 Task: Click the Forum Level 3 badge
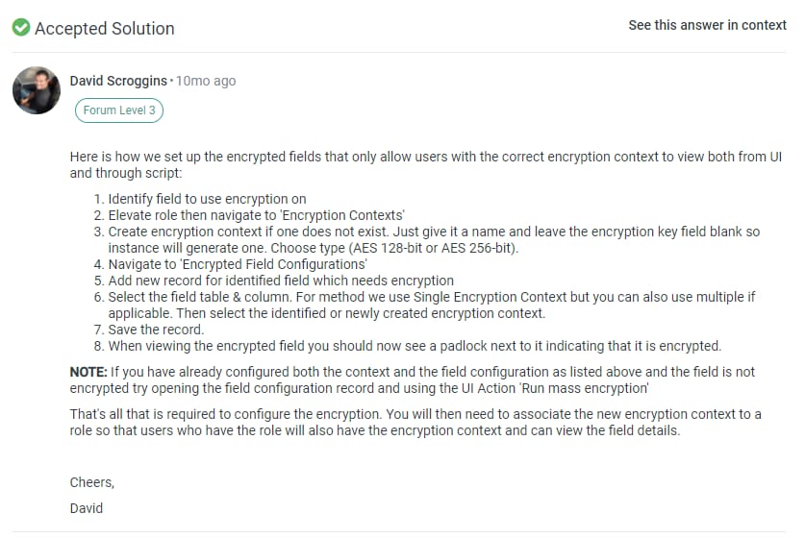(119, 110)
